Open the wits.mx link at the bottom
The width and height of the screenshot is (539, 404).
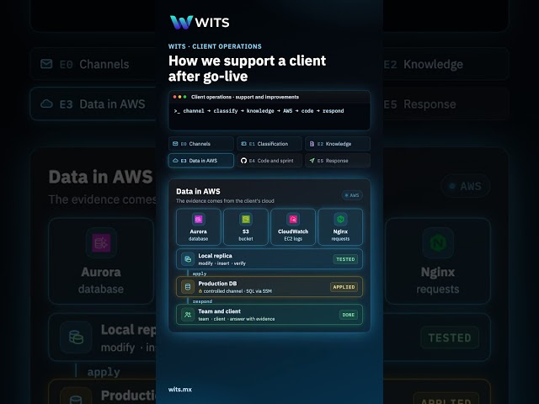(179, 390)
